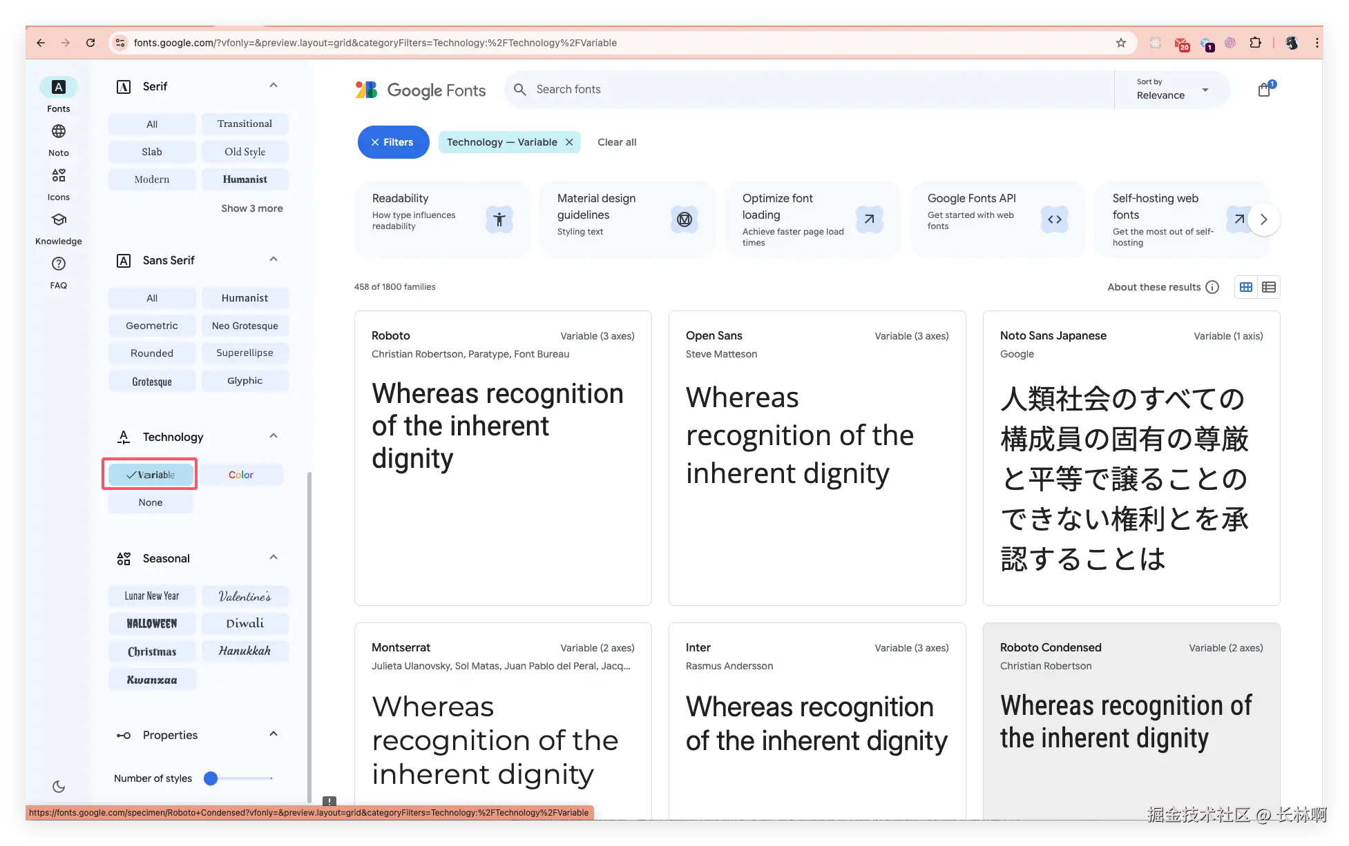Open the Icons section in sidebar
Image resolution: width=1349 pixels, height=846 pixels.
pos(59,175)
